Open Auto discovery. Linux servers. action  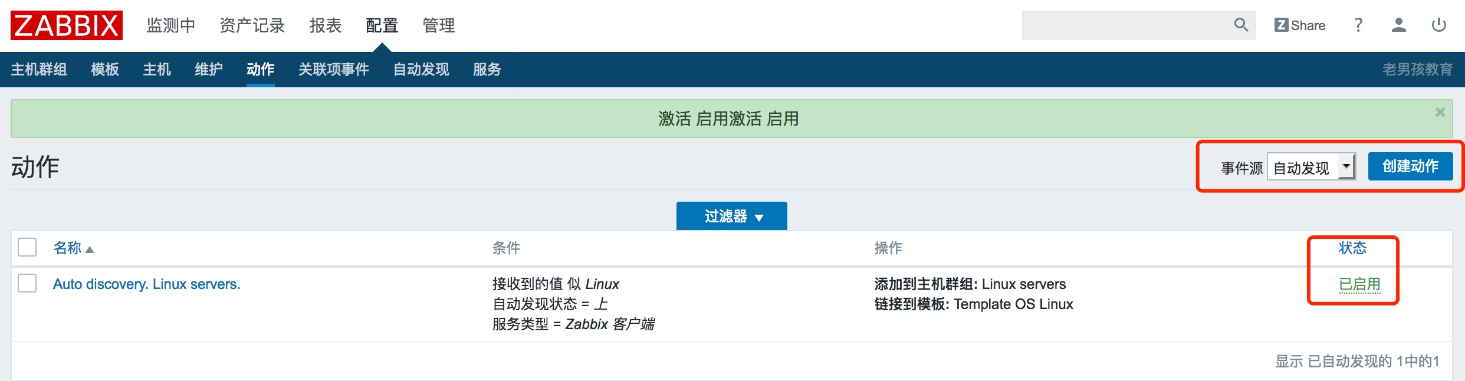[147, 284]
